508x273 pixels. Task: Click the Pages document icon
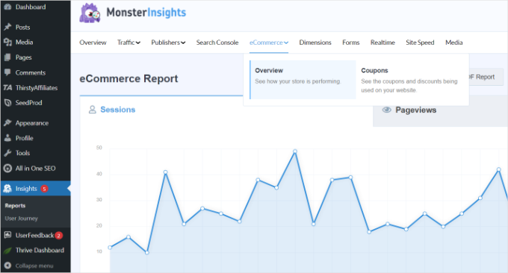(7, 57)
